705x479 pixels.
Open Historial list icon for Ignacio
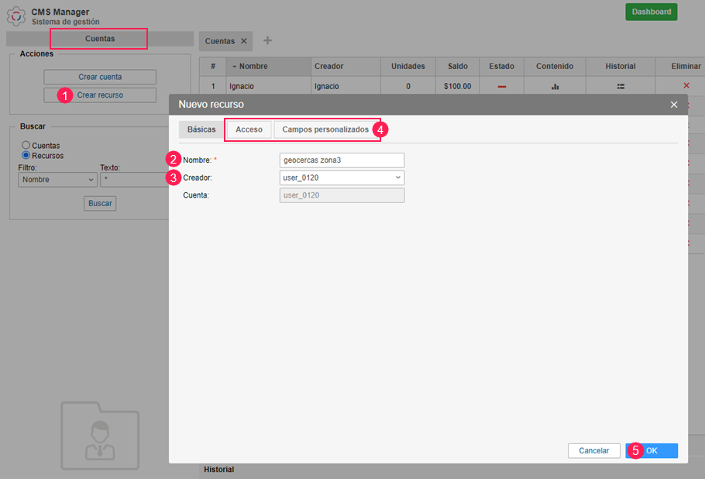click(621, 86)
